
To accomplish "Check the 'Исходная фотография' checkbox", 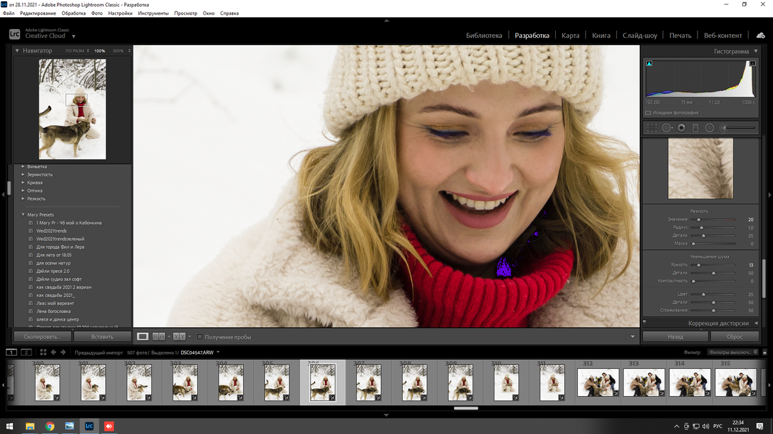I will click(x=649, y=113).
